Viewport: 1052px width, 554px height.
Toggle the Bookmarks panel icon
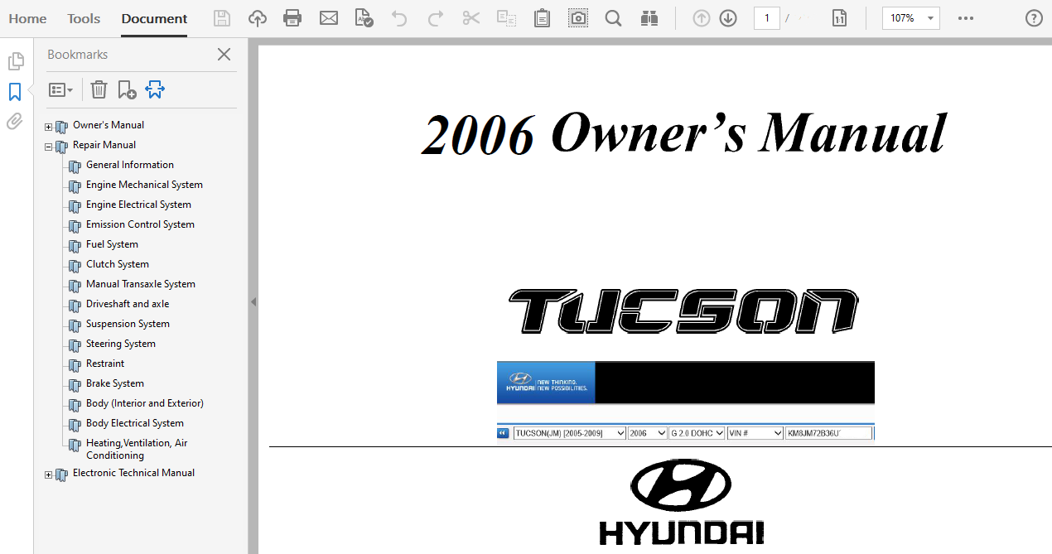15,92
